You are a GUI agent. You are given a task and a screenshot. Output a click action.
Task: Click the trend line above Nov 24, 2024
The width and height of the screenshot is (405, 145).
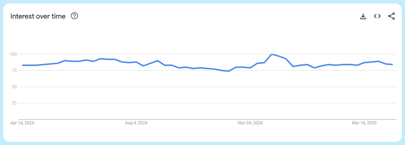(x=250, y=68)
